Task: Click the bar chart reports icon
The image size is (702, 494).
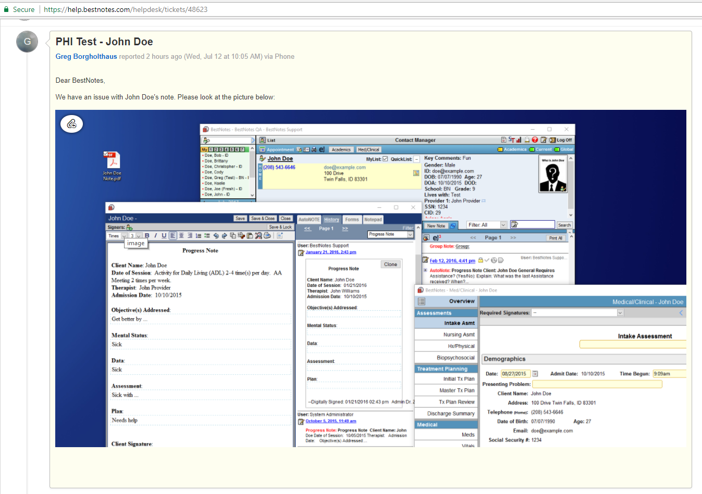Action: (519, 140)
